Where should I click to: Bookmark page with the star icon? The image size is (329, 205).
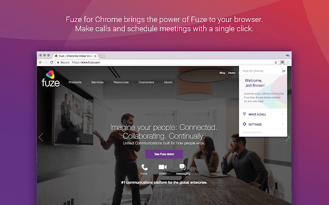(276, 63)
